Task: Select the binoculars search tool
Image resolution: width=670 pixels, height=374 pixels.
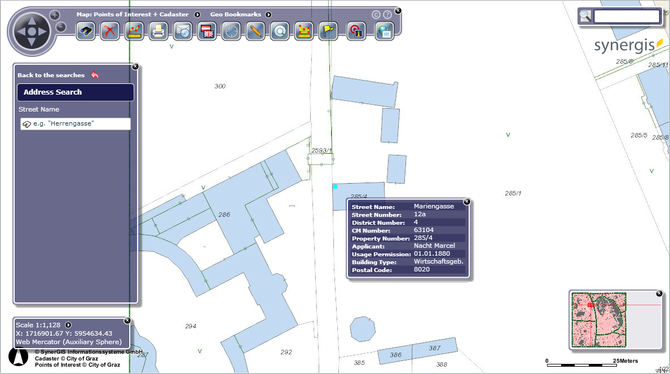Action: (x=85, y=32)
